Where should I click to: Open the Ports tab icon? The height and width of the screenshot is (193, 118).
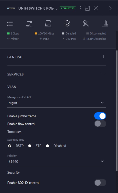tap(48, 23)
